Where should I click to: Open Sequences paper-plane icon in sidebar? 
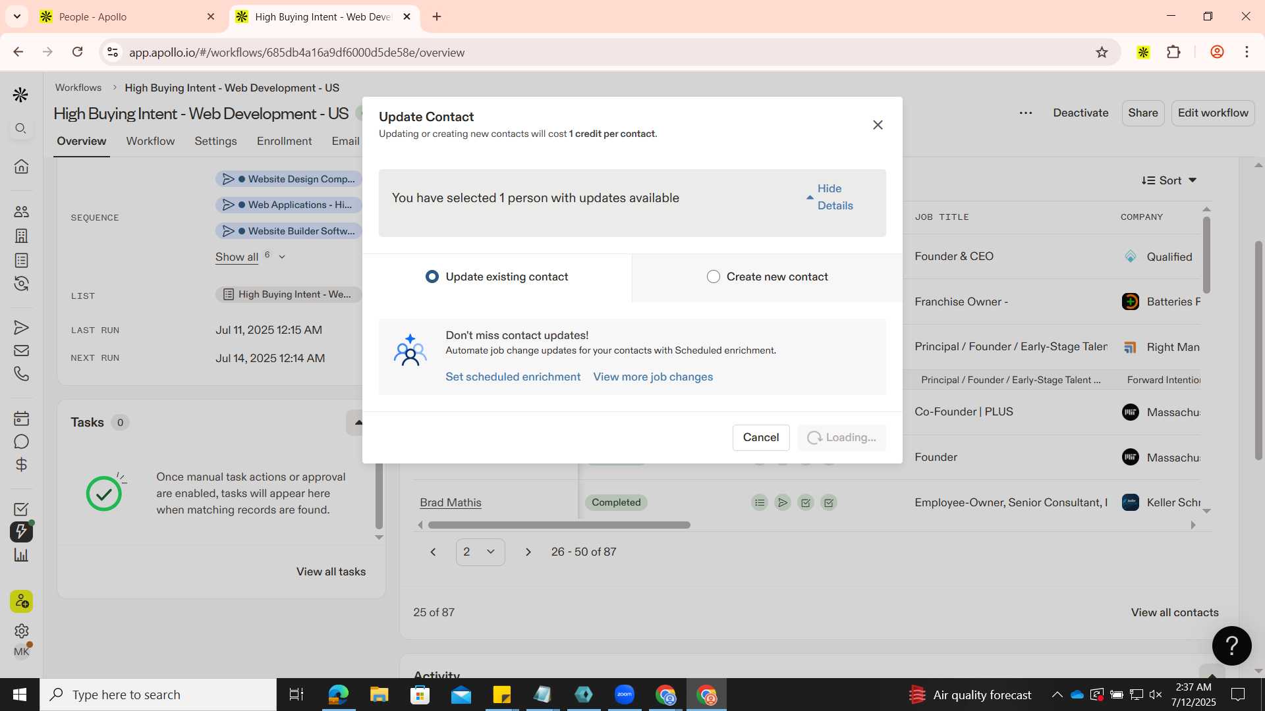pos(21,327)
